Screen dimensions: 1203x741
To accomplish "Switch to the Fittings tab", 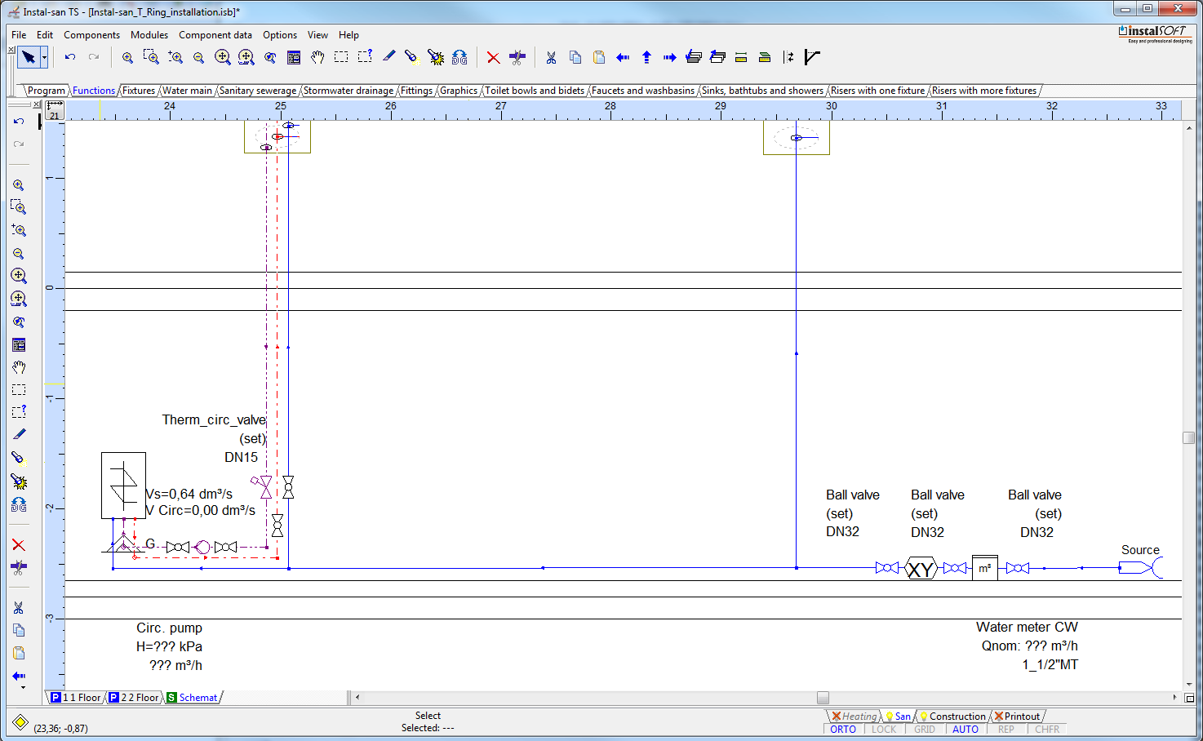I will (x=416, y=91).
